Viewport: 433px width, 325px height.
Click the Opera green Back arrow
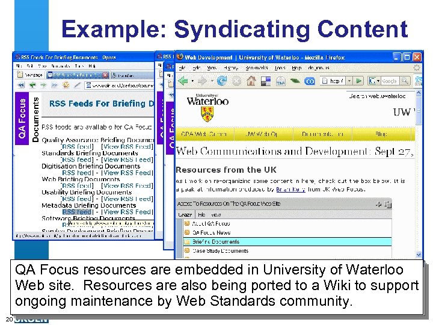tap(32, 85)
